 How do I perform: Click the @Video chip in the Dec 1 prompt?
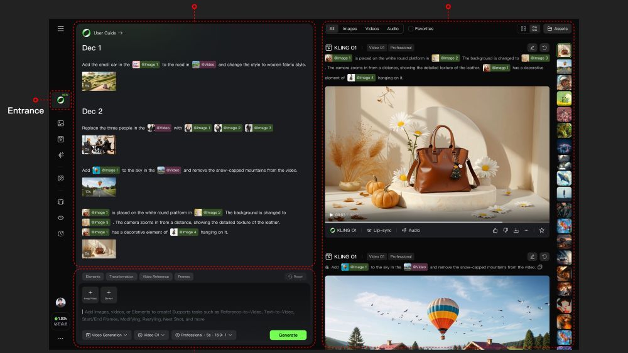tap(204, 65)
